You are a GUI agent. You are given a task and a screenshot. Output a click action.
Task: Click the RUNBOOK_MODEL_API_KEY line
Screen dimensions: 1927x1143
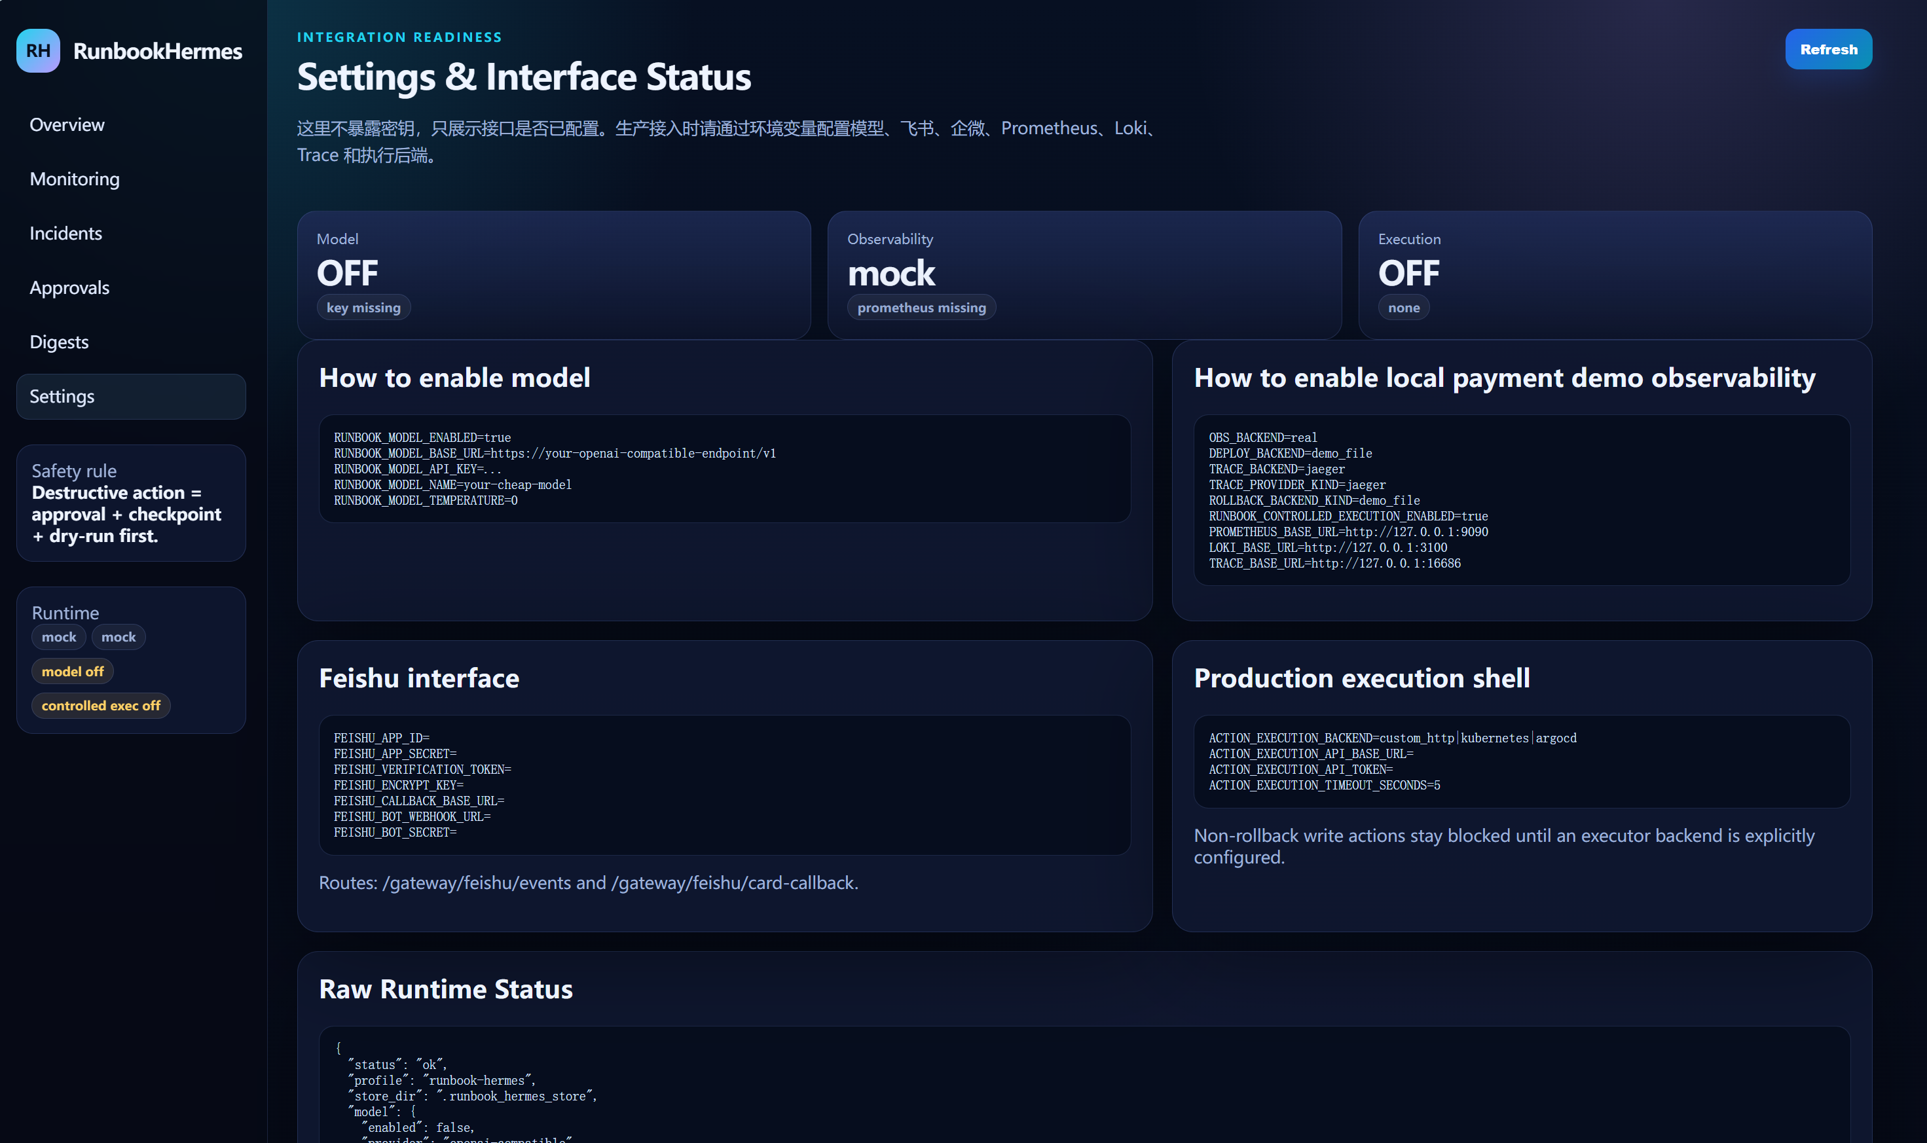(x=418, y=469)
